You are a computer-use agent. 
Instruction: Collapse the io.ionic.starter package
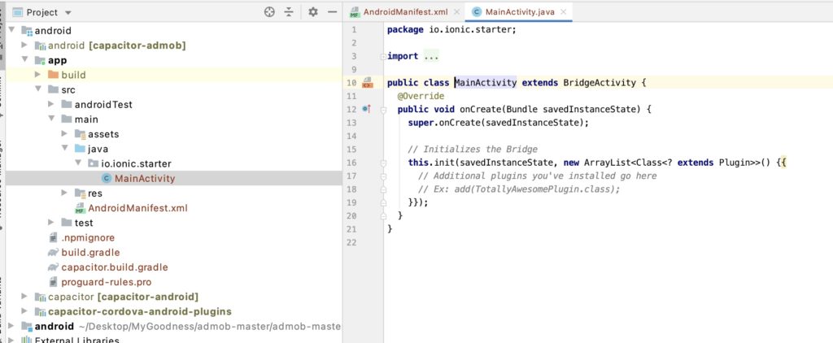(x=77, y=163)
